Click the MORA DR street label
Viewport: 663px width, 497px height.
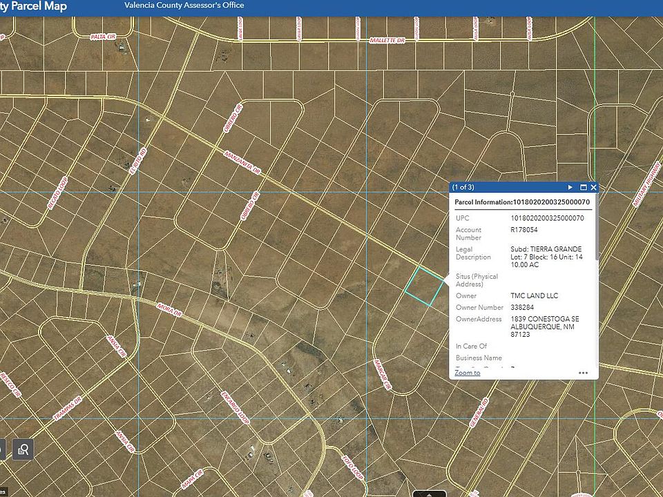pyautogui.click(x=169, y=309)
